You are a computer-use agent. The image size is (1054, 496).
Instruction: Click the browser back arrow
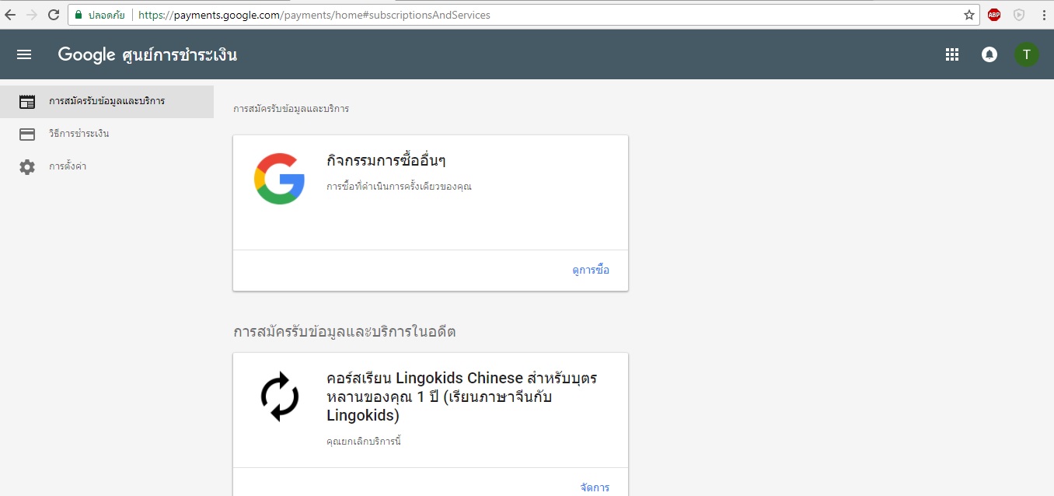tap(10, 15)
